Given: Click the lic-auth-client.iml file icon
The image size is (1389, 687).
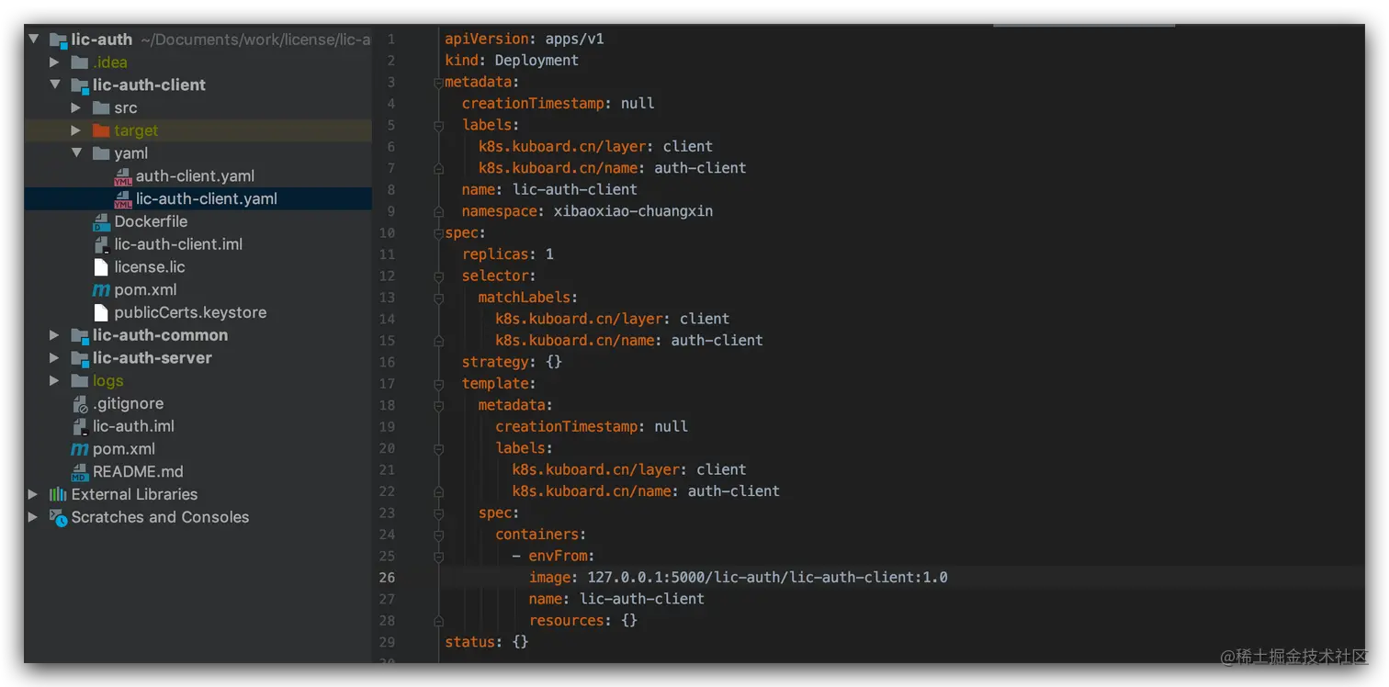Looking at the screenshot, I should pyautogui.click(x=101, y=245).
